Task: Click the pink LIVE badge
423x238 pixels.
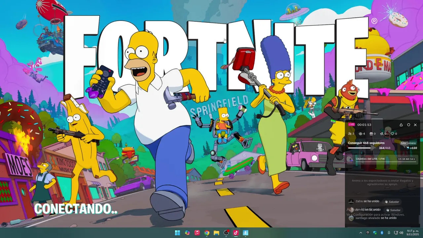Action: click(351, 125)
